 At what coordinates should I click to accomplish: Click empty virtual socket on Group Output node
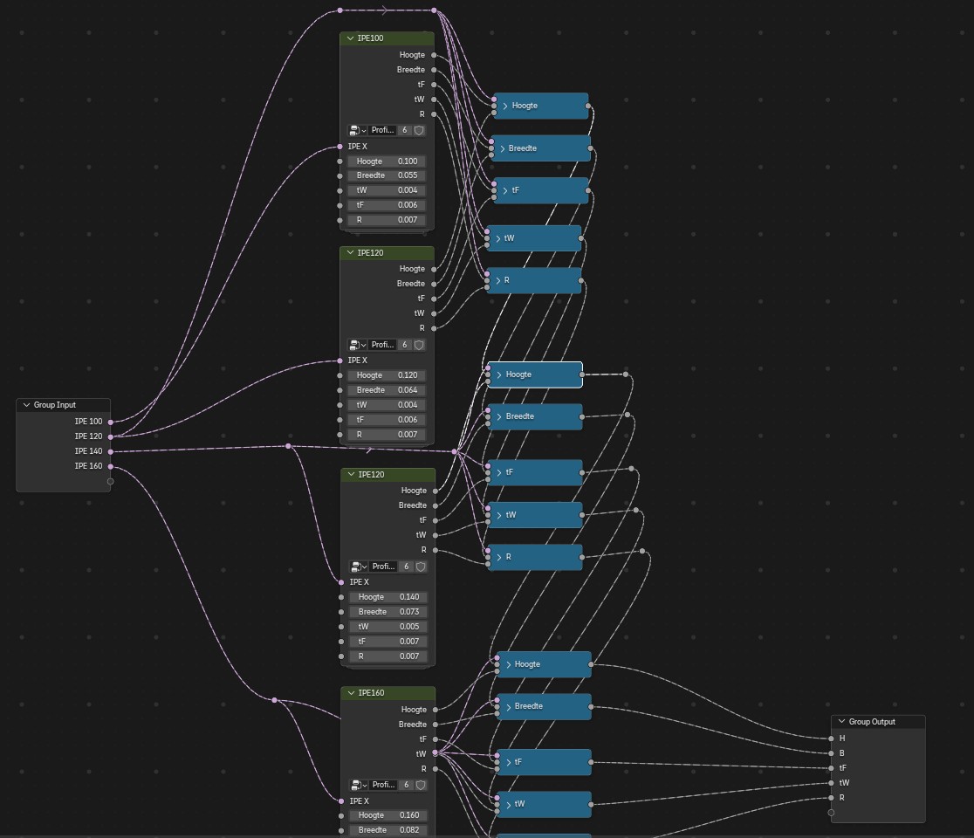click(831, 813)
